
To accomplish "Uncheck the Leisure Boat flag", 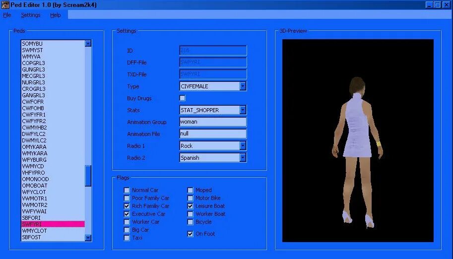I will pos(190,206).
